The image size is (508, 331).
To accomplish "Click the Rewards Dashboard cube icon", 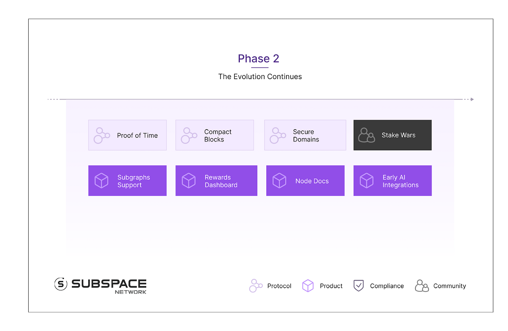I will coord(189,180).
